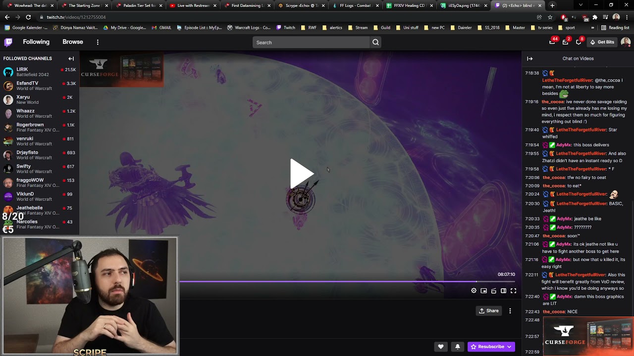Click the Get Bits button
Viewport: 634px width, 356px height.
point(602,42)
